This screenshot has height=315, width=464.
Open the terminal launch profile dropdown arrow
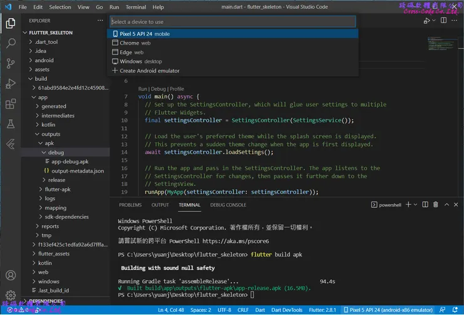coord(416,205)
